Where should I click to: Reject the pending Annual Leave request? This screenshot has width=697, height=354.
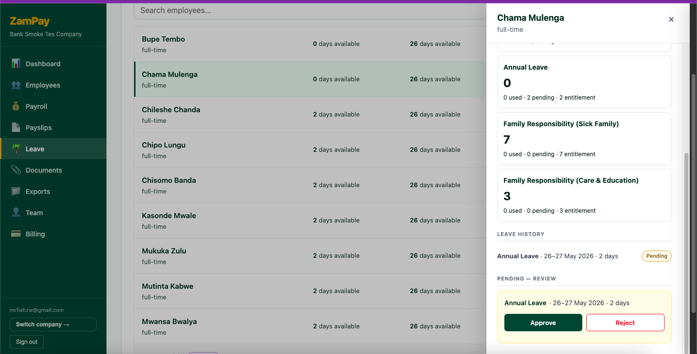click(x=625, y=323)
